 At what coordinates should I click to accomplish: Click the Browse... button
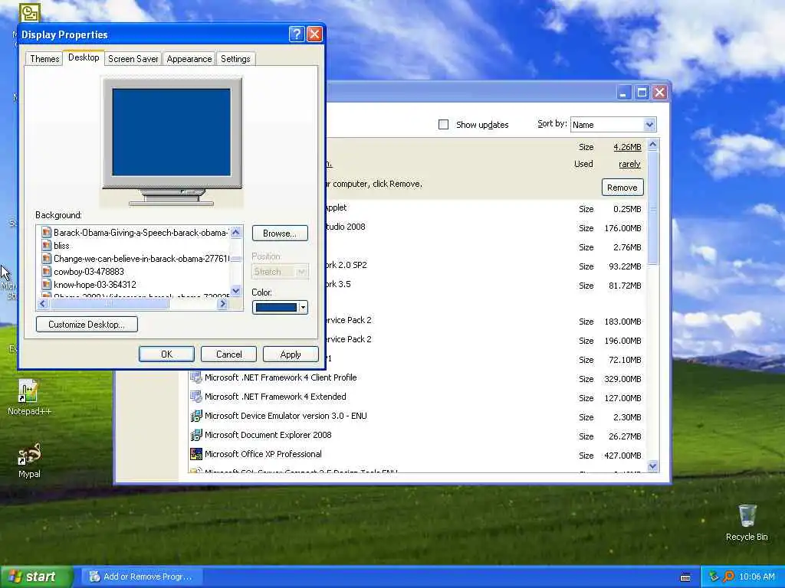[280, 233]
